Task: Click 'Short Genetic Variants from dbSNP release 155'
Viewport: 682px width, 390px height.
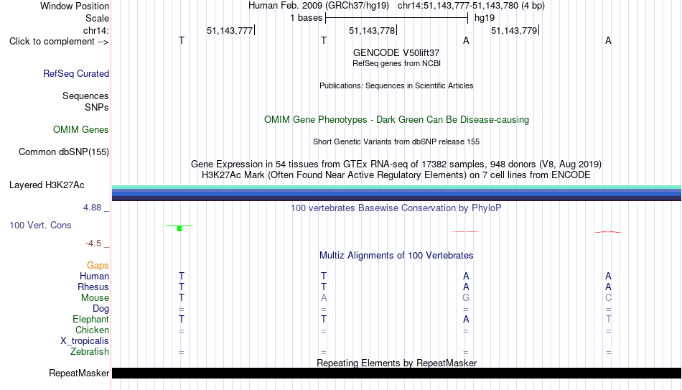Action: (396, 142)
